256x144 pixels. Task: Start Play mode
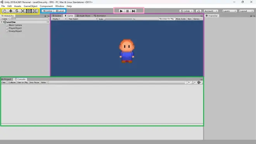point(121,11)
